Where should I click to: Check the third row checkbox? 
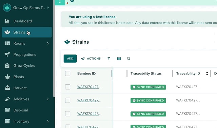pos(68,114)
